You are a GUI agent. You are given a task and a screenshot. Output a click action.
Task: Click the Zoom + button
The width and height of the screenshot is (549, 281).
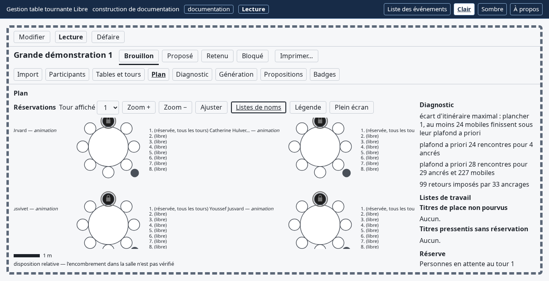(x=139, y=107)
